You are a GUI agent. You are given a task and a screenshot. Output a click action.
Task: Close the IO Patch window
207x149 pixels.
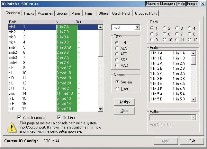pyautogui.click(x=203, y=4)
